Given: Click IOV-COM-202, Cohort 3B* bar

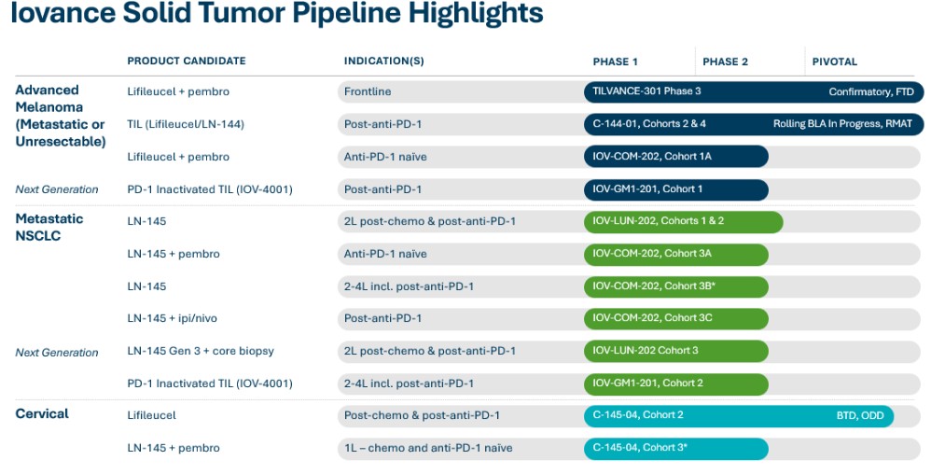Looking at the screenshot, I should point(675,286).
